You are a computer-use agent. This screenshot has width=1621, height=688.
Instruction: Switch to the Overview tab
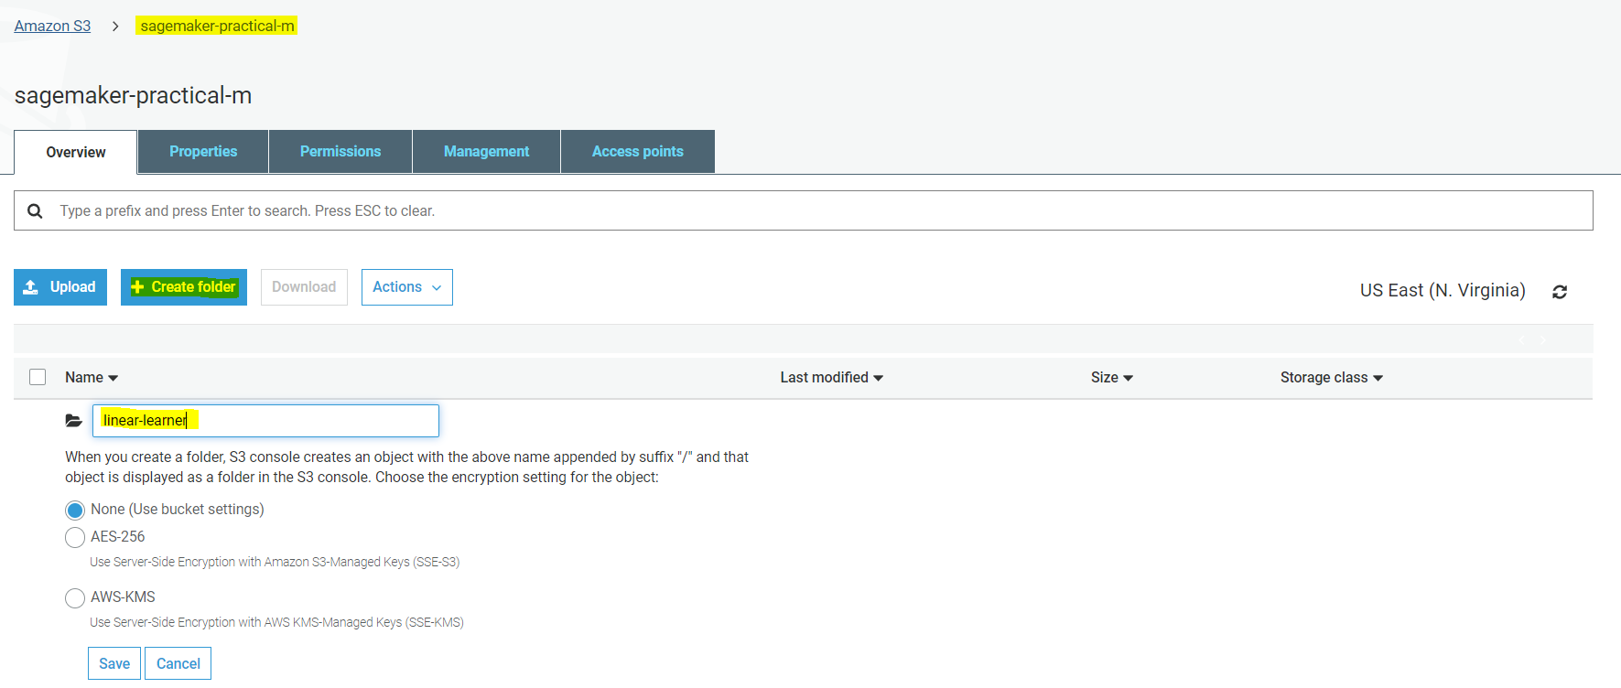pos(76,152)
